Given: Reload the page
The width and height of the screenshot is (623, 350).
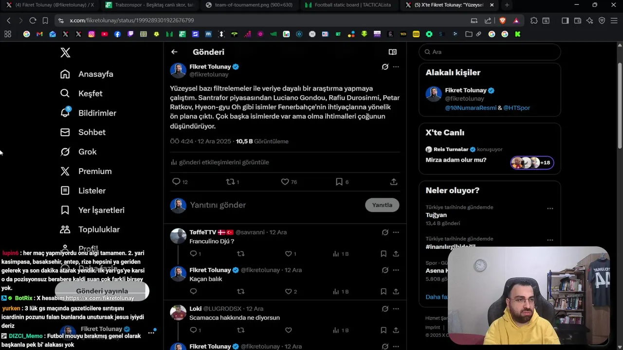Looking at the screenshot, I should pyautogui.click(x=33, y=20).
